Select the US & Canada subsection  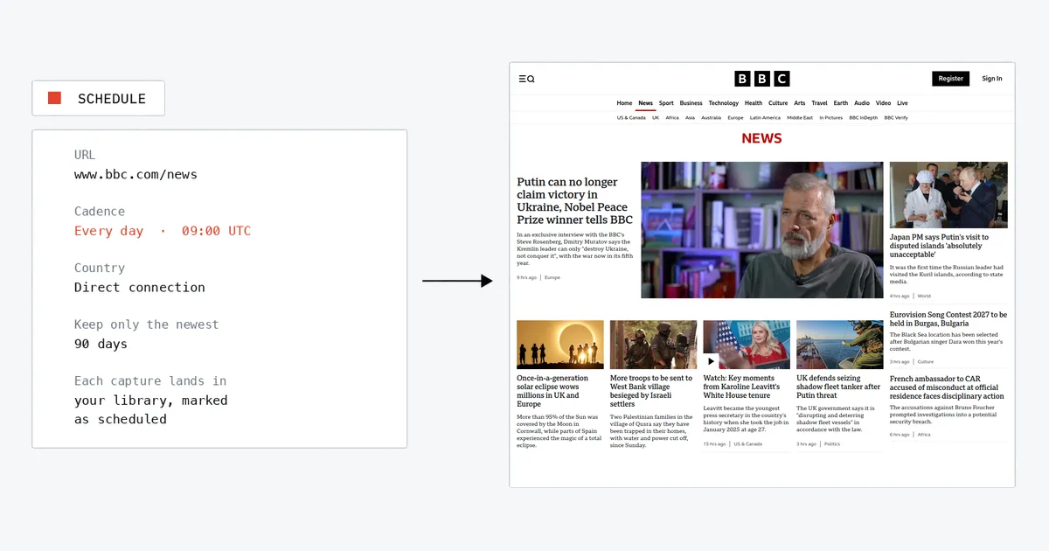(x=631, y=117)
